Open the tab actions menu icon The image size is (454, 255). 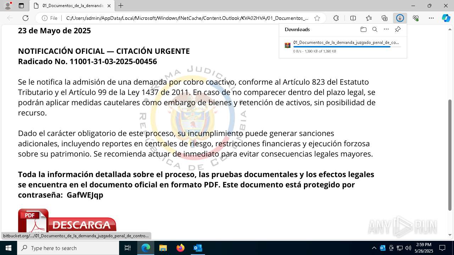click(21, 6)
